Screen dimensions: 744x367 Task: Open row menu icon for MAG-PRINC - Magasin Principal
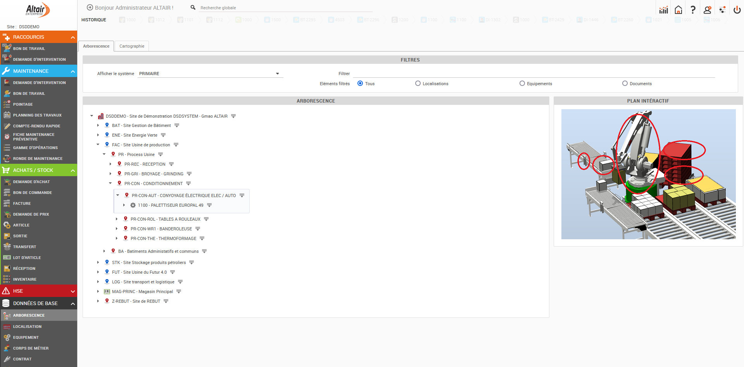point(179,292)
